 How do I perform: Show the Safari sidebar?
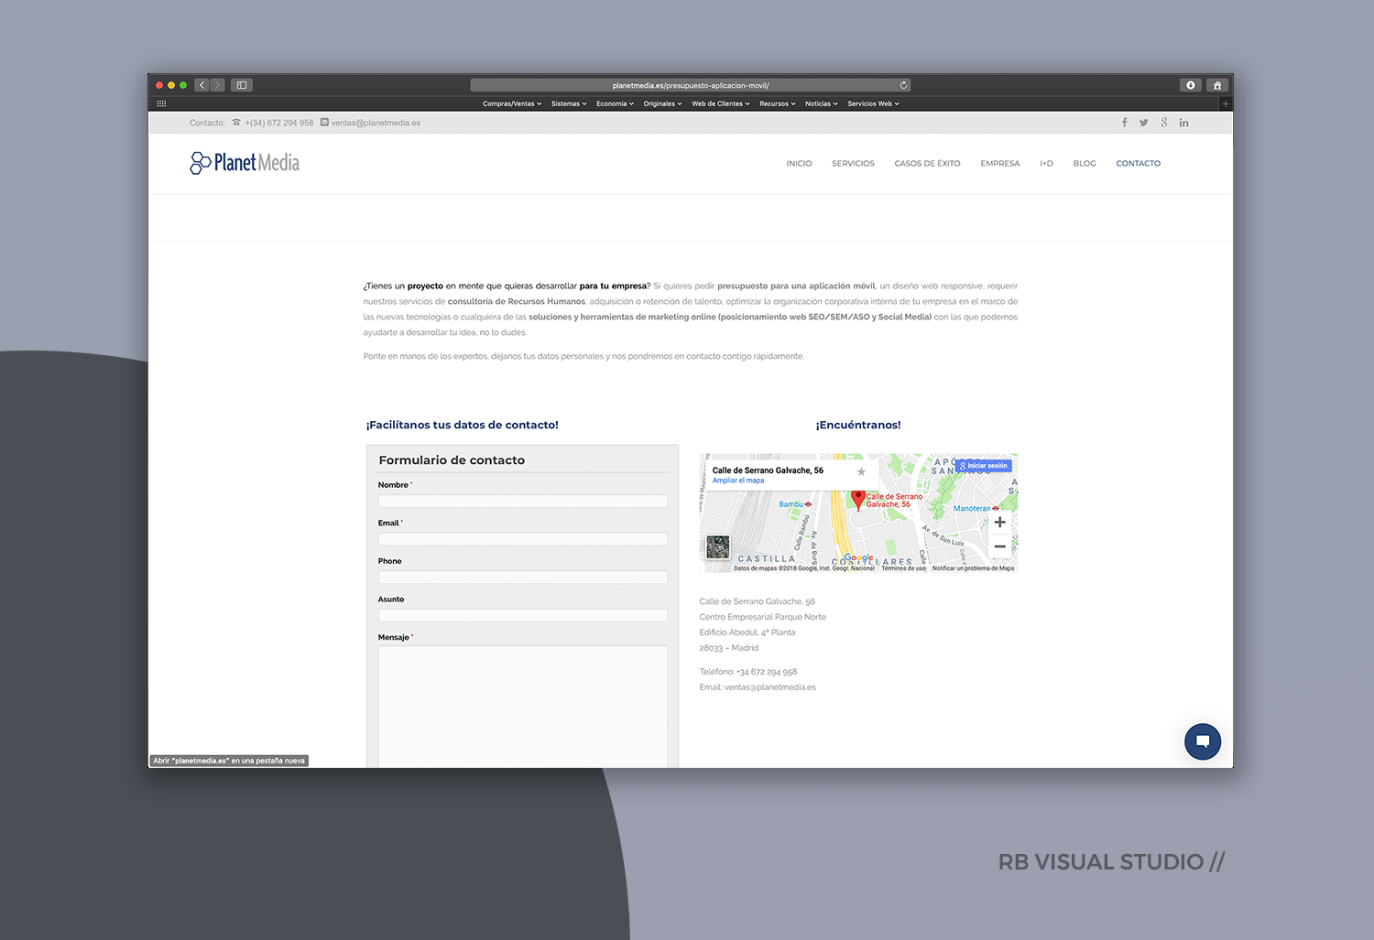pyautogui.click(x=242, y=85)
